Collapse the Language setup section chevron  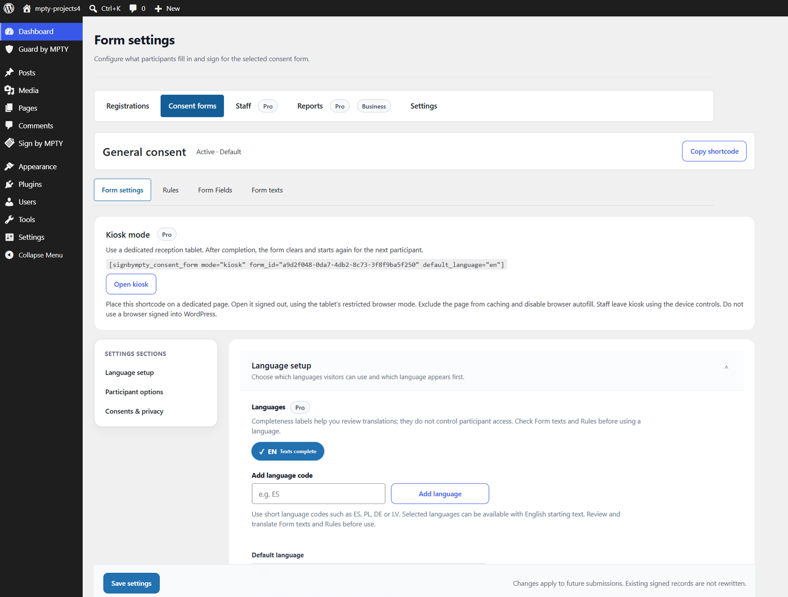726,367
